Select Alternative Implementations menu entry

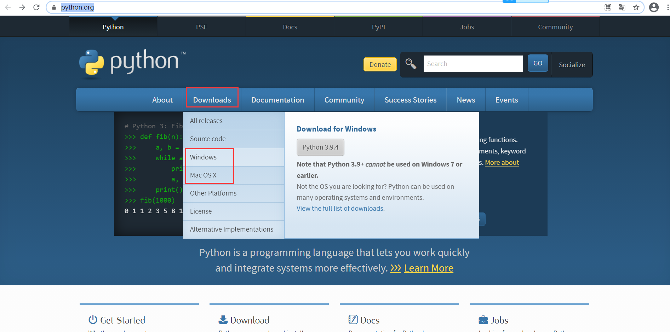pos(234,229)
